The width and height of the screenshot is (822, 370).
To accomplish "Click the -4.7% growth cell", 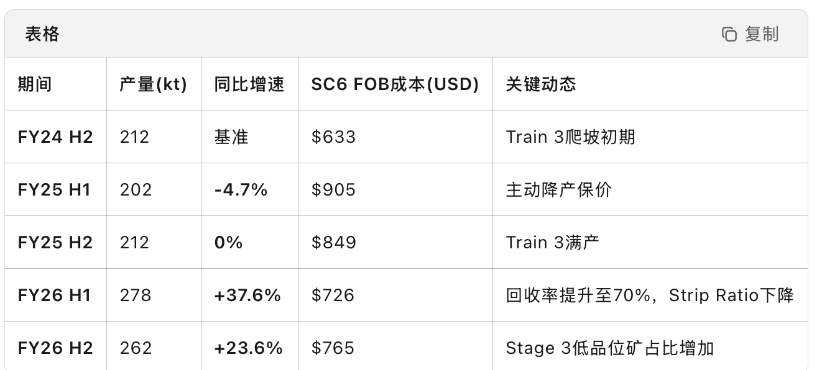I will click(241, 189).
